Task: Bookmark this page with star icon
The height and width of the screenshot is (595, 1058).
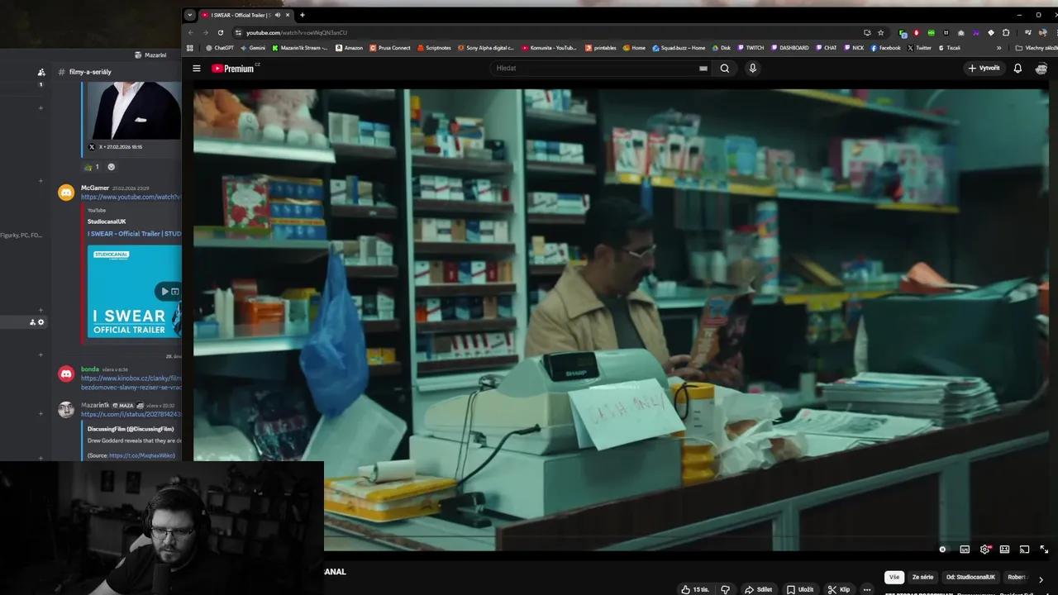Action: (x=880, y=33)
